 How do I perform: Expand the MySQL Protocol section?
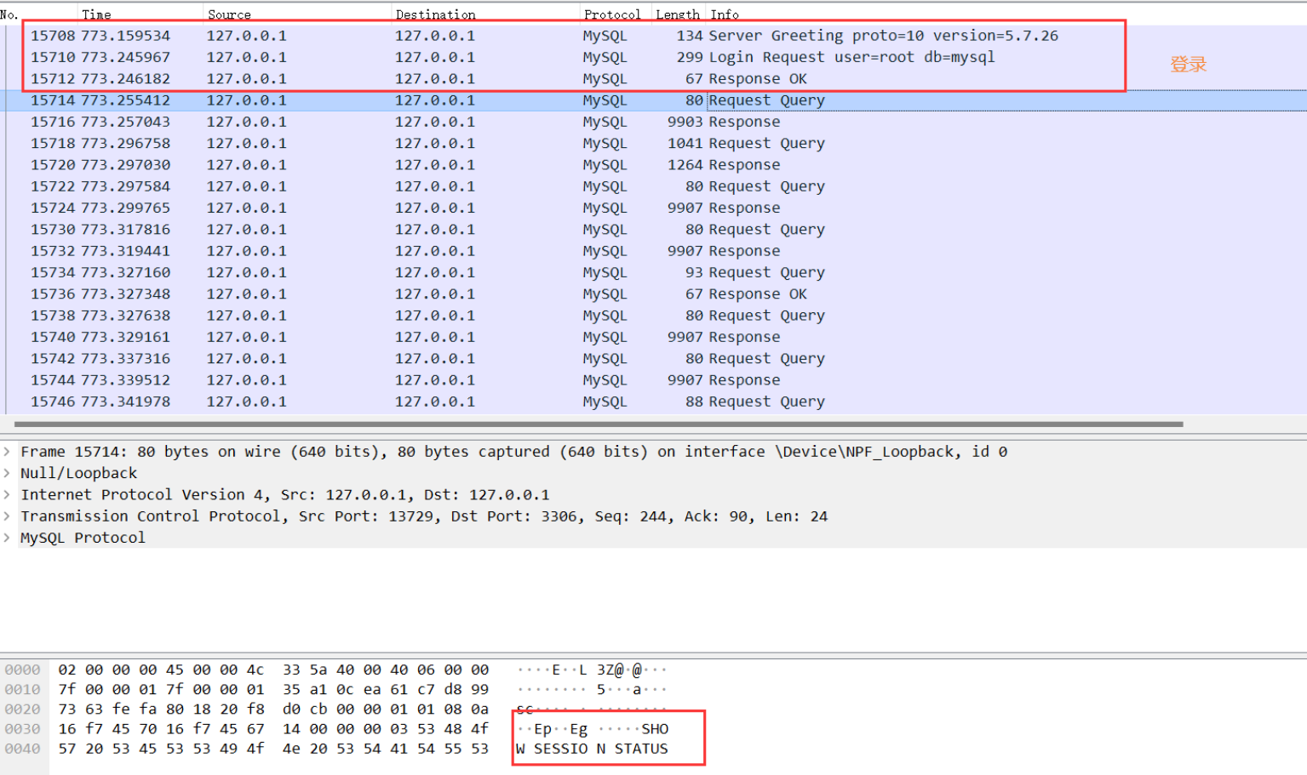tap(9, 538)
